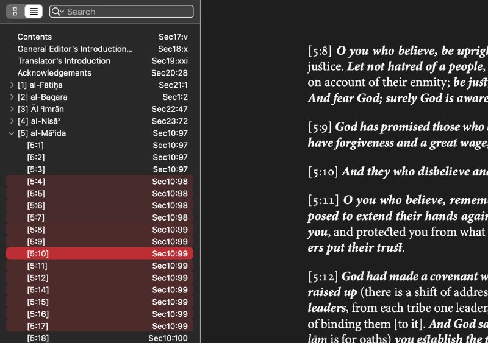
Task: Click page label Sec21:1
Action: coord(173,85)
